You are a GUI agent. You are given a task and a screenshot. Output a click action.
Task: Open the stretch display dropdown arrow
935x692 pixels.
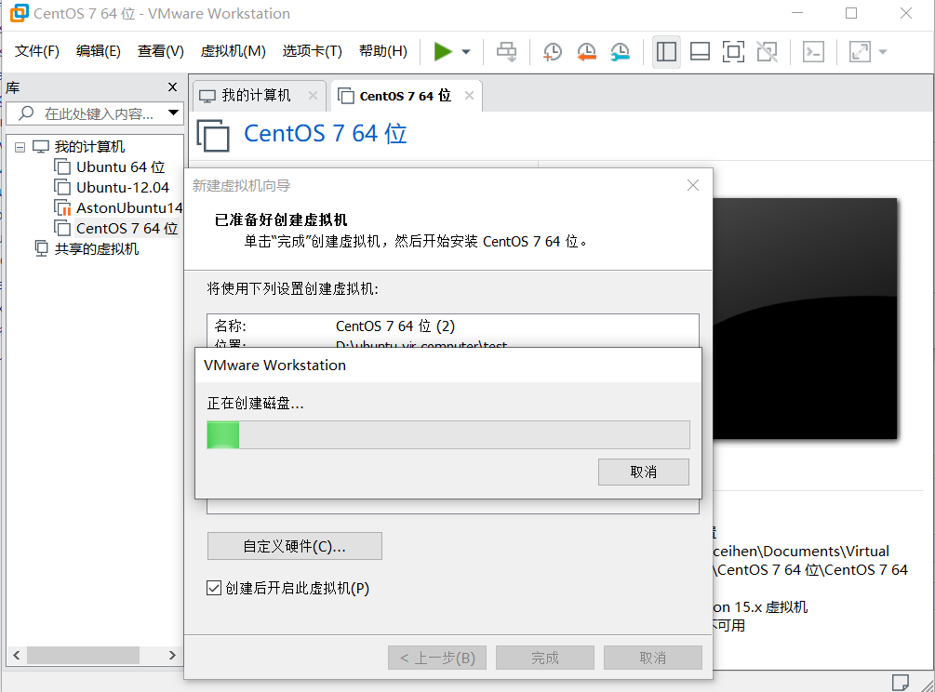click(883, 52)
